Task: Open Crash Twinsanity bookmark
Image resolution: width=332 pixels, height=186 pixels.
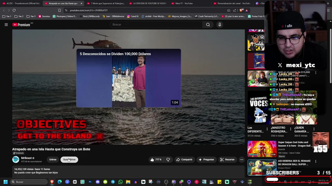Action: [x=207, y=16]
